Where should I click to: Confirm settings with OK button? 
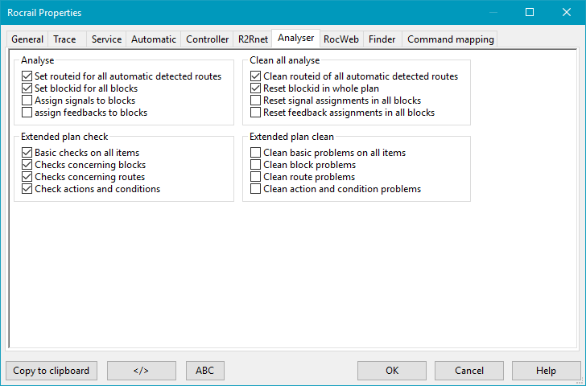pos(392,371)
